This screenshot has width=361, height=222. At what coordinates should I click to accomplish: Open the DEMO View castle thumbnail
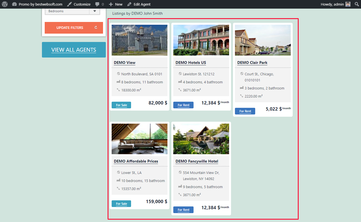pyautogui.click(x=139, y=40)
